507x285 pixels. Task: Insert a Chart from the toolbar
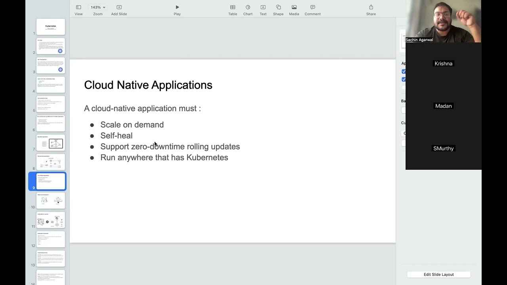click(x=248, y=7)
